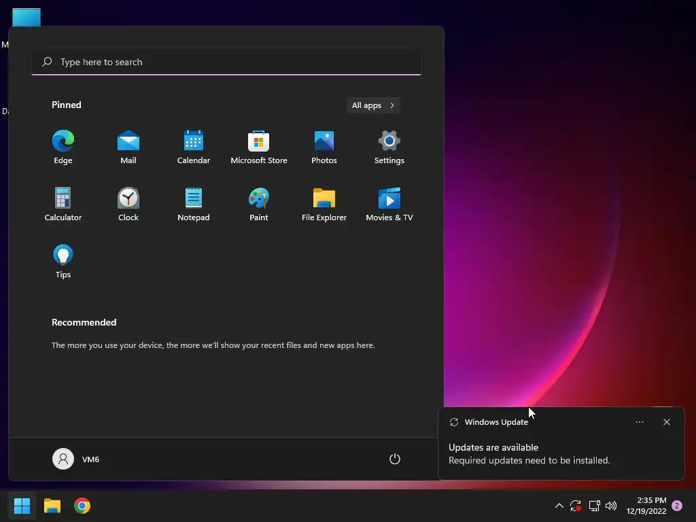Open the volume control tray icon

[x=611, y=506]
